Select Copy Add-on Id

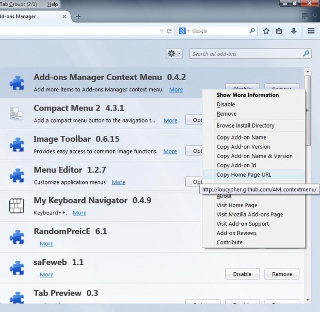pyautogui.click(x=253, y=165)
